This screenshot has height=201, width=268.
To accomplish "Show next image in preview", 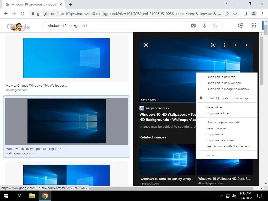I will point(246,45).
